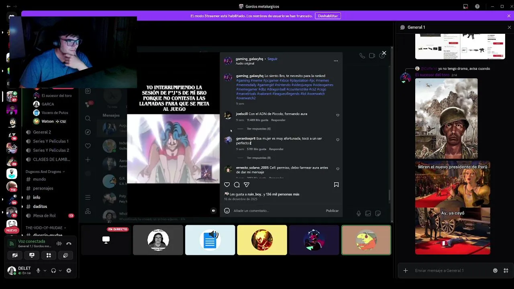Select the EN DIRECTO stream tile
514x289 pixels.
coord(106,240)
